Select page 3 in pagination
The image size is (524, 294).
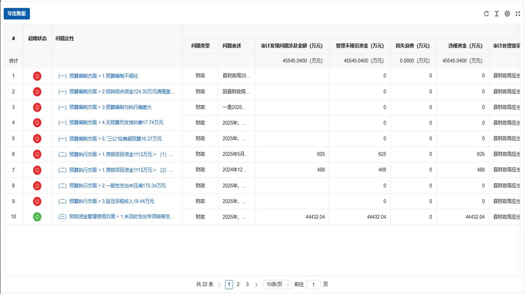[247, 285]
